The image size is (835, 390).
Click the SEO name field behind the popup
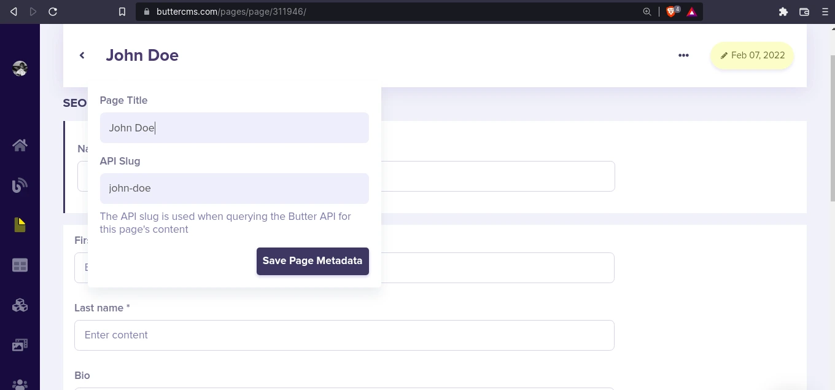click(x=498, y=176)
